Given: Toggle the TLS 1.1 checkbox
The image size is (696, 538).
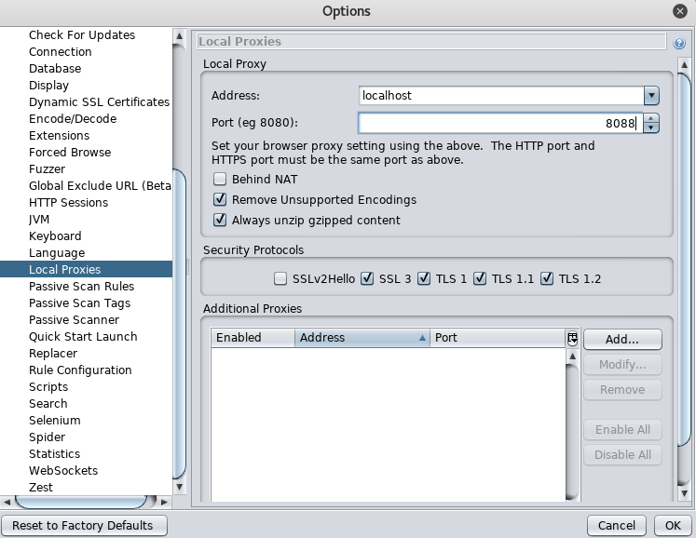Looking at the screenshot, I should [480, 278].
